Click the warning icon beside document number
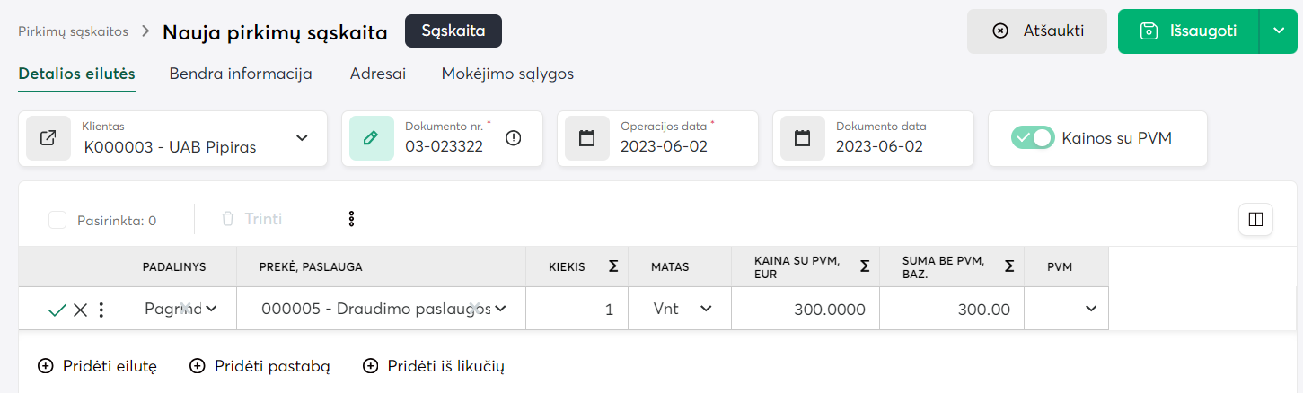 point(514,138)
